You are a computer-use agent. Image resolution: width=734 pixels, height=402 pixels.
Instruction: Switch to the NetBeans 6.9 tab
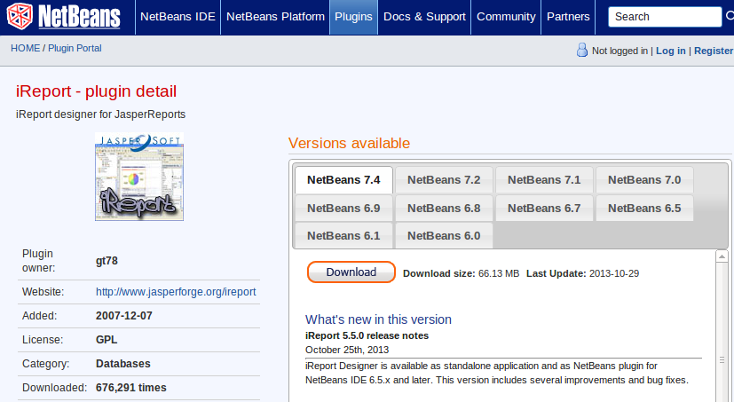pyautogui.click(x=343, y=209)
